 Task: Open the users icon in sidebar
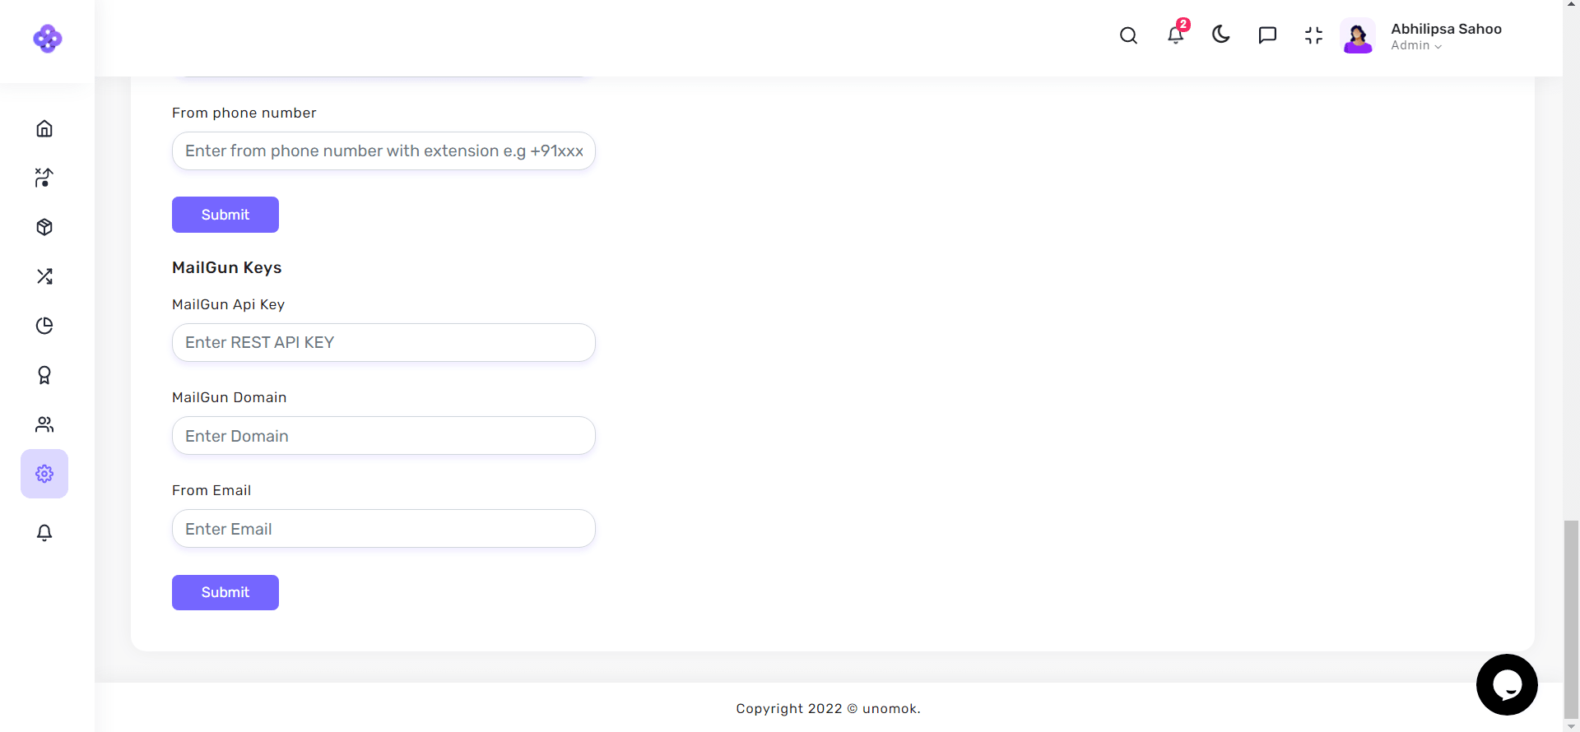44,424
